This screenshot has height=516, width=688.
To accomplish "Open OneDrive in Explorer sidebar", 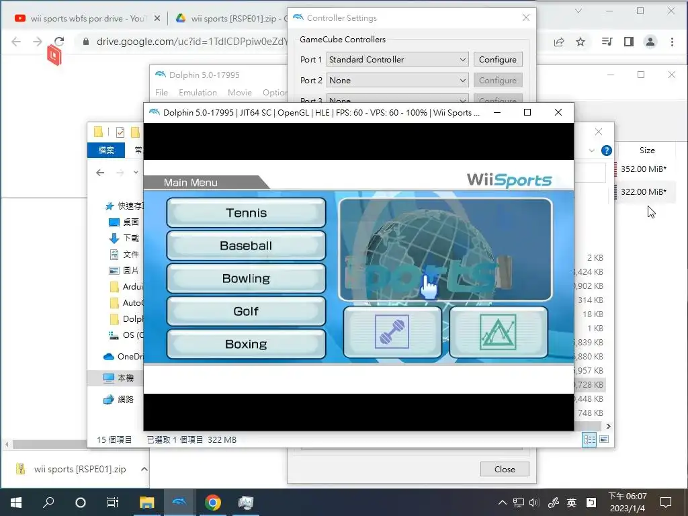I will [x=123, y=357].
